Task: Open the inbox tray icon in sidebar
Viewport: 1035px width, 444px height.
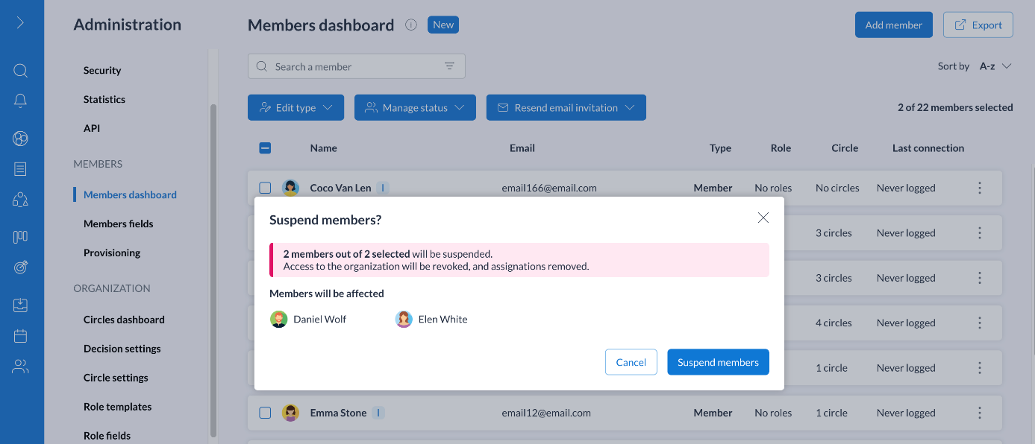Action: coord(20,305)
